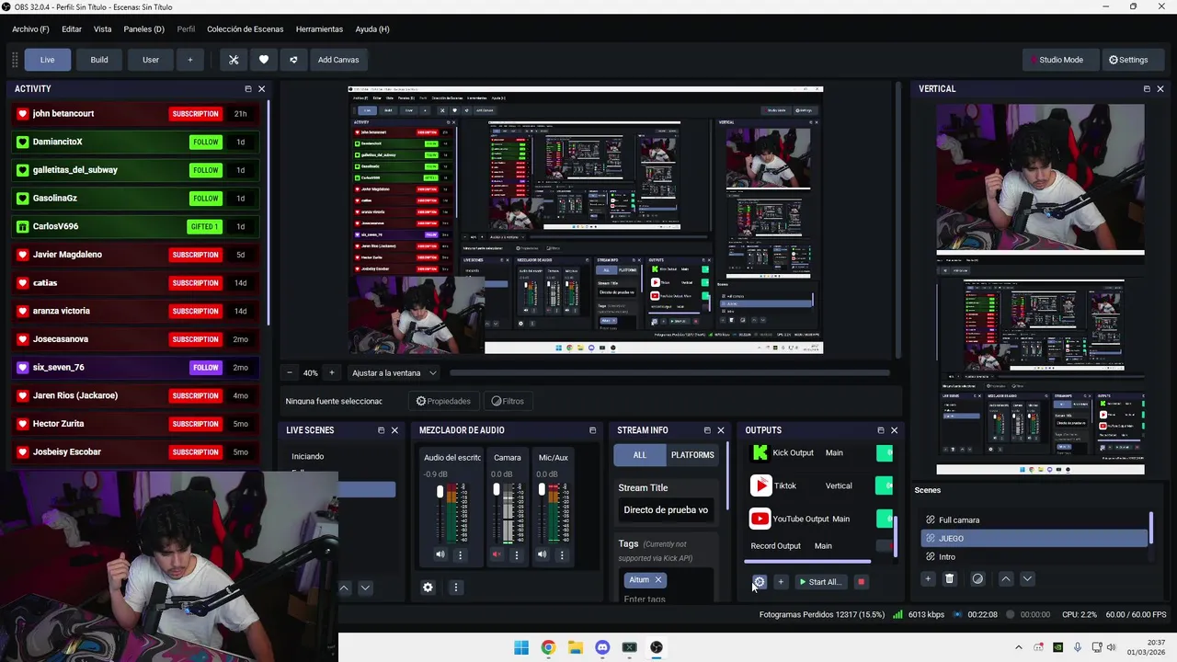Move scene down in Scenes panel

tap(1027, 578)
